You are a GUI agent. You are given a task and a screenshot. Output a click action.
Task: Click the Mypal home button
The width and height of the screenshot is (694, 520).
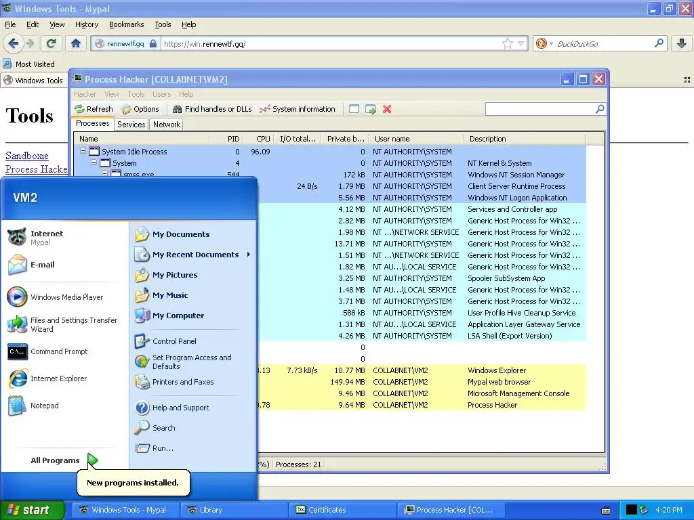click(x=76, y=43)
